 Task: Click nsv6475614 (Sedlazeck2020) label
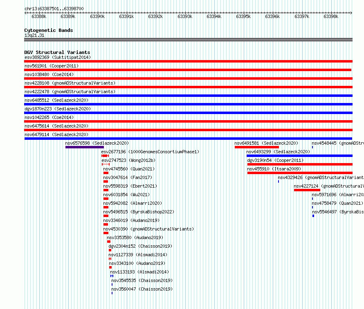(56, 126)
